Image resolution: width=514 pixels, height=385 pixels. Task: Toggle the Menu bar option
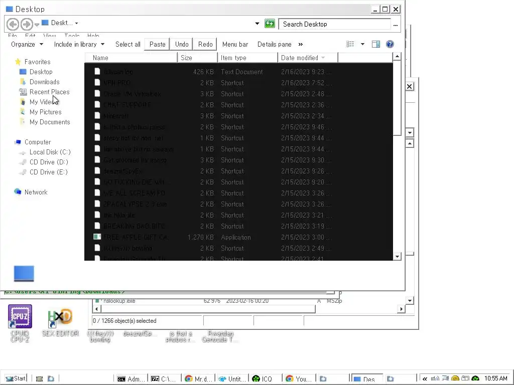235,44
